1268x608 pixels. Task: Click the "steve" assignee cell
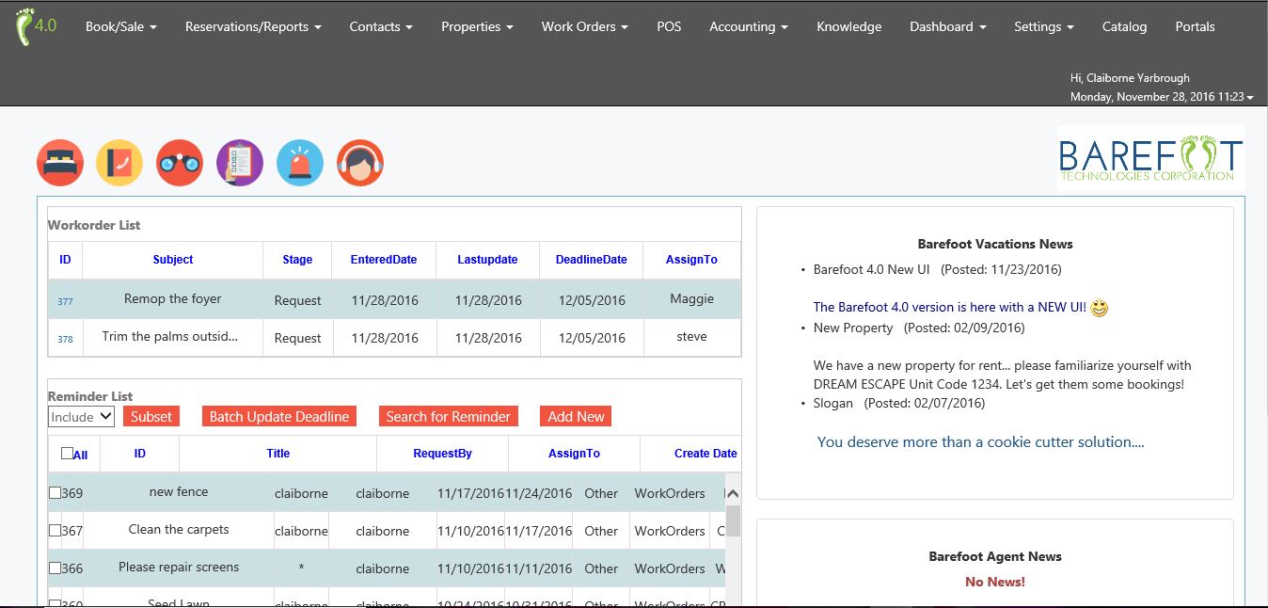click(691, 337)
